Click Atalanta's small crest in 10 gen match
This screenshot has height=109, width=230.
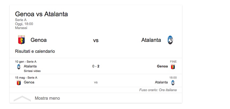(18, 66)
